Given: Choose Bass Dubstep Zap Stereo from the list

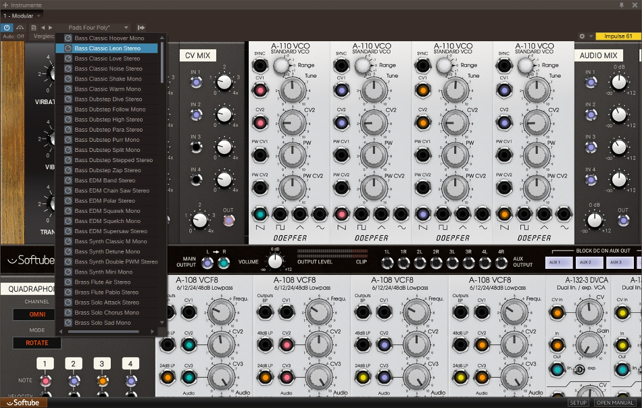Looking at the screenshot, I should pyautogui.click(x=107, y=170).
